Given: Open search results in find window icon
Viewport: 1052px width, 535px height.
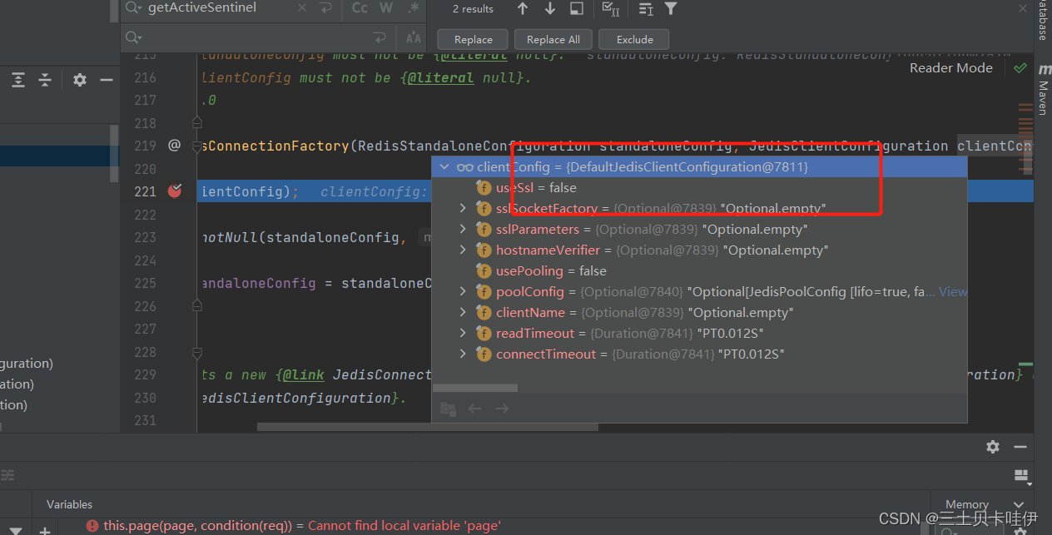Looking at the screenshot, I should [x=577, y=8].
